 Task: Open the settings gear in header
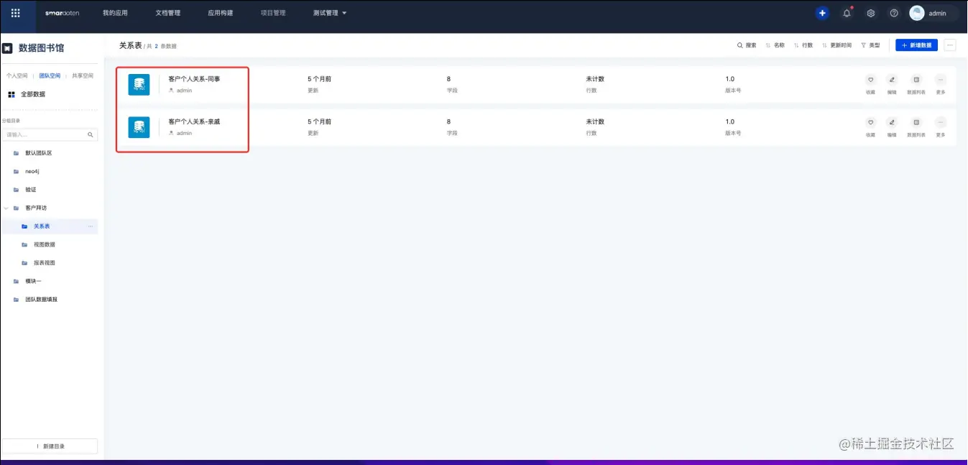tap(871, 13)
